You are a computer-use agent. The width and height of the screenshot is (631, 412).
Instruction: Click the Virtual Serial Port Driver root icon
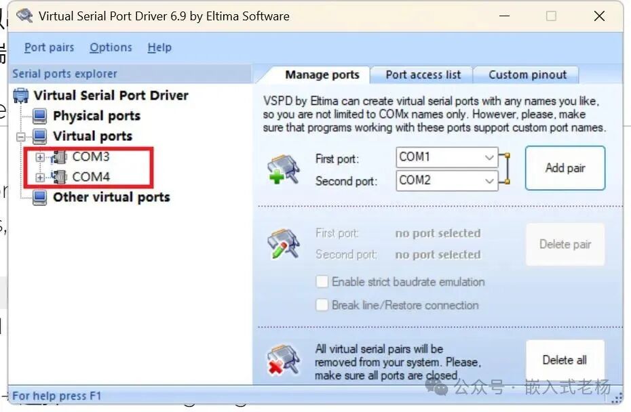[21, 96]
